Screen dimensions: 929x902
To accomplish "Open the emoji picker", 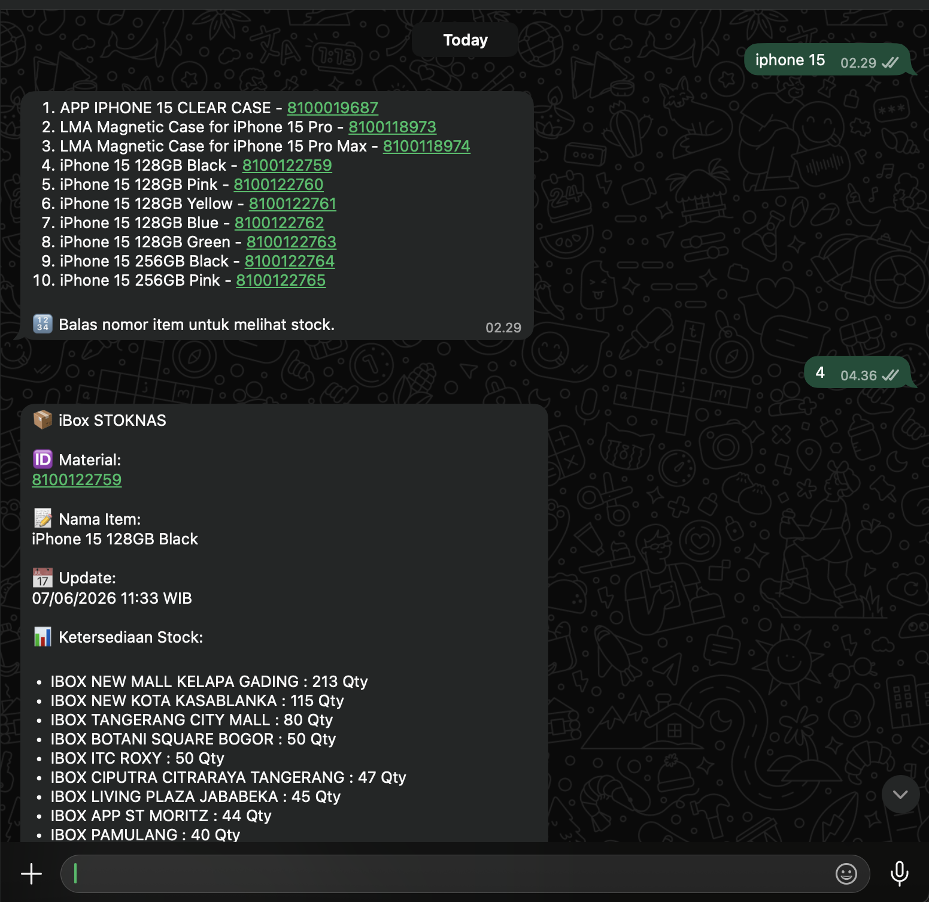I will click(x=846, y=874).
